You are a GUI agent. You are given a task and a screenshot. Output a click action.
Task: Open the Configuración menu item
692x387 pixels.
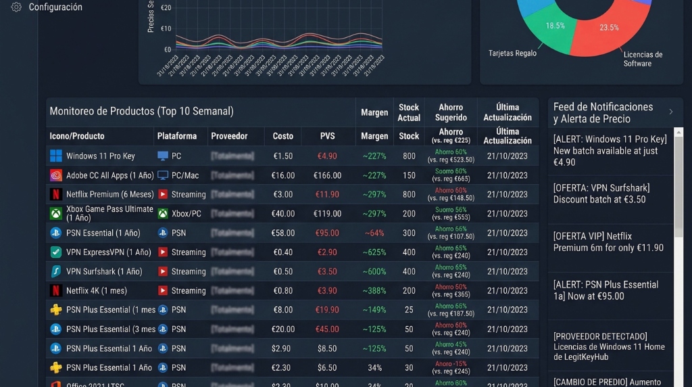(x=55, y=7)
